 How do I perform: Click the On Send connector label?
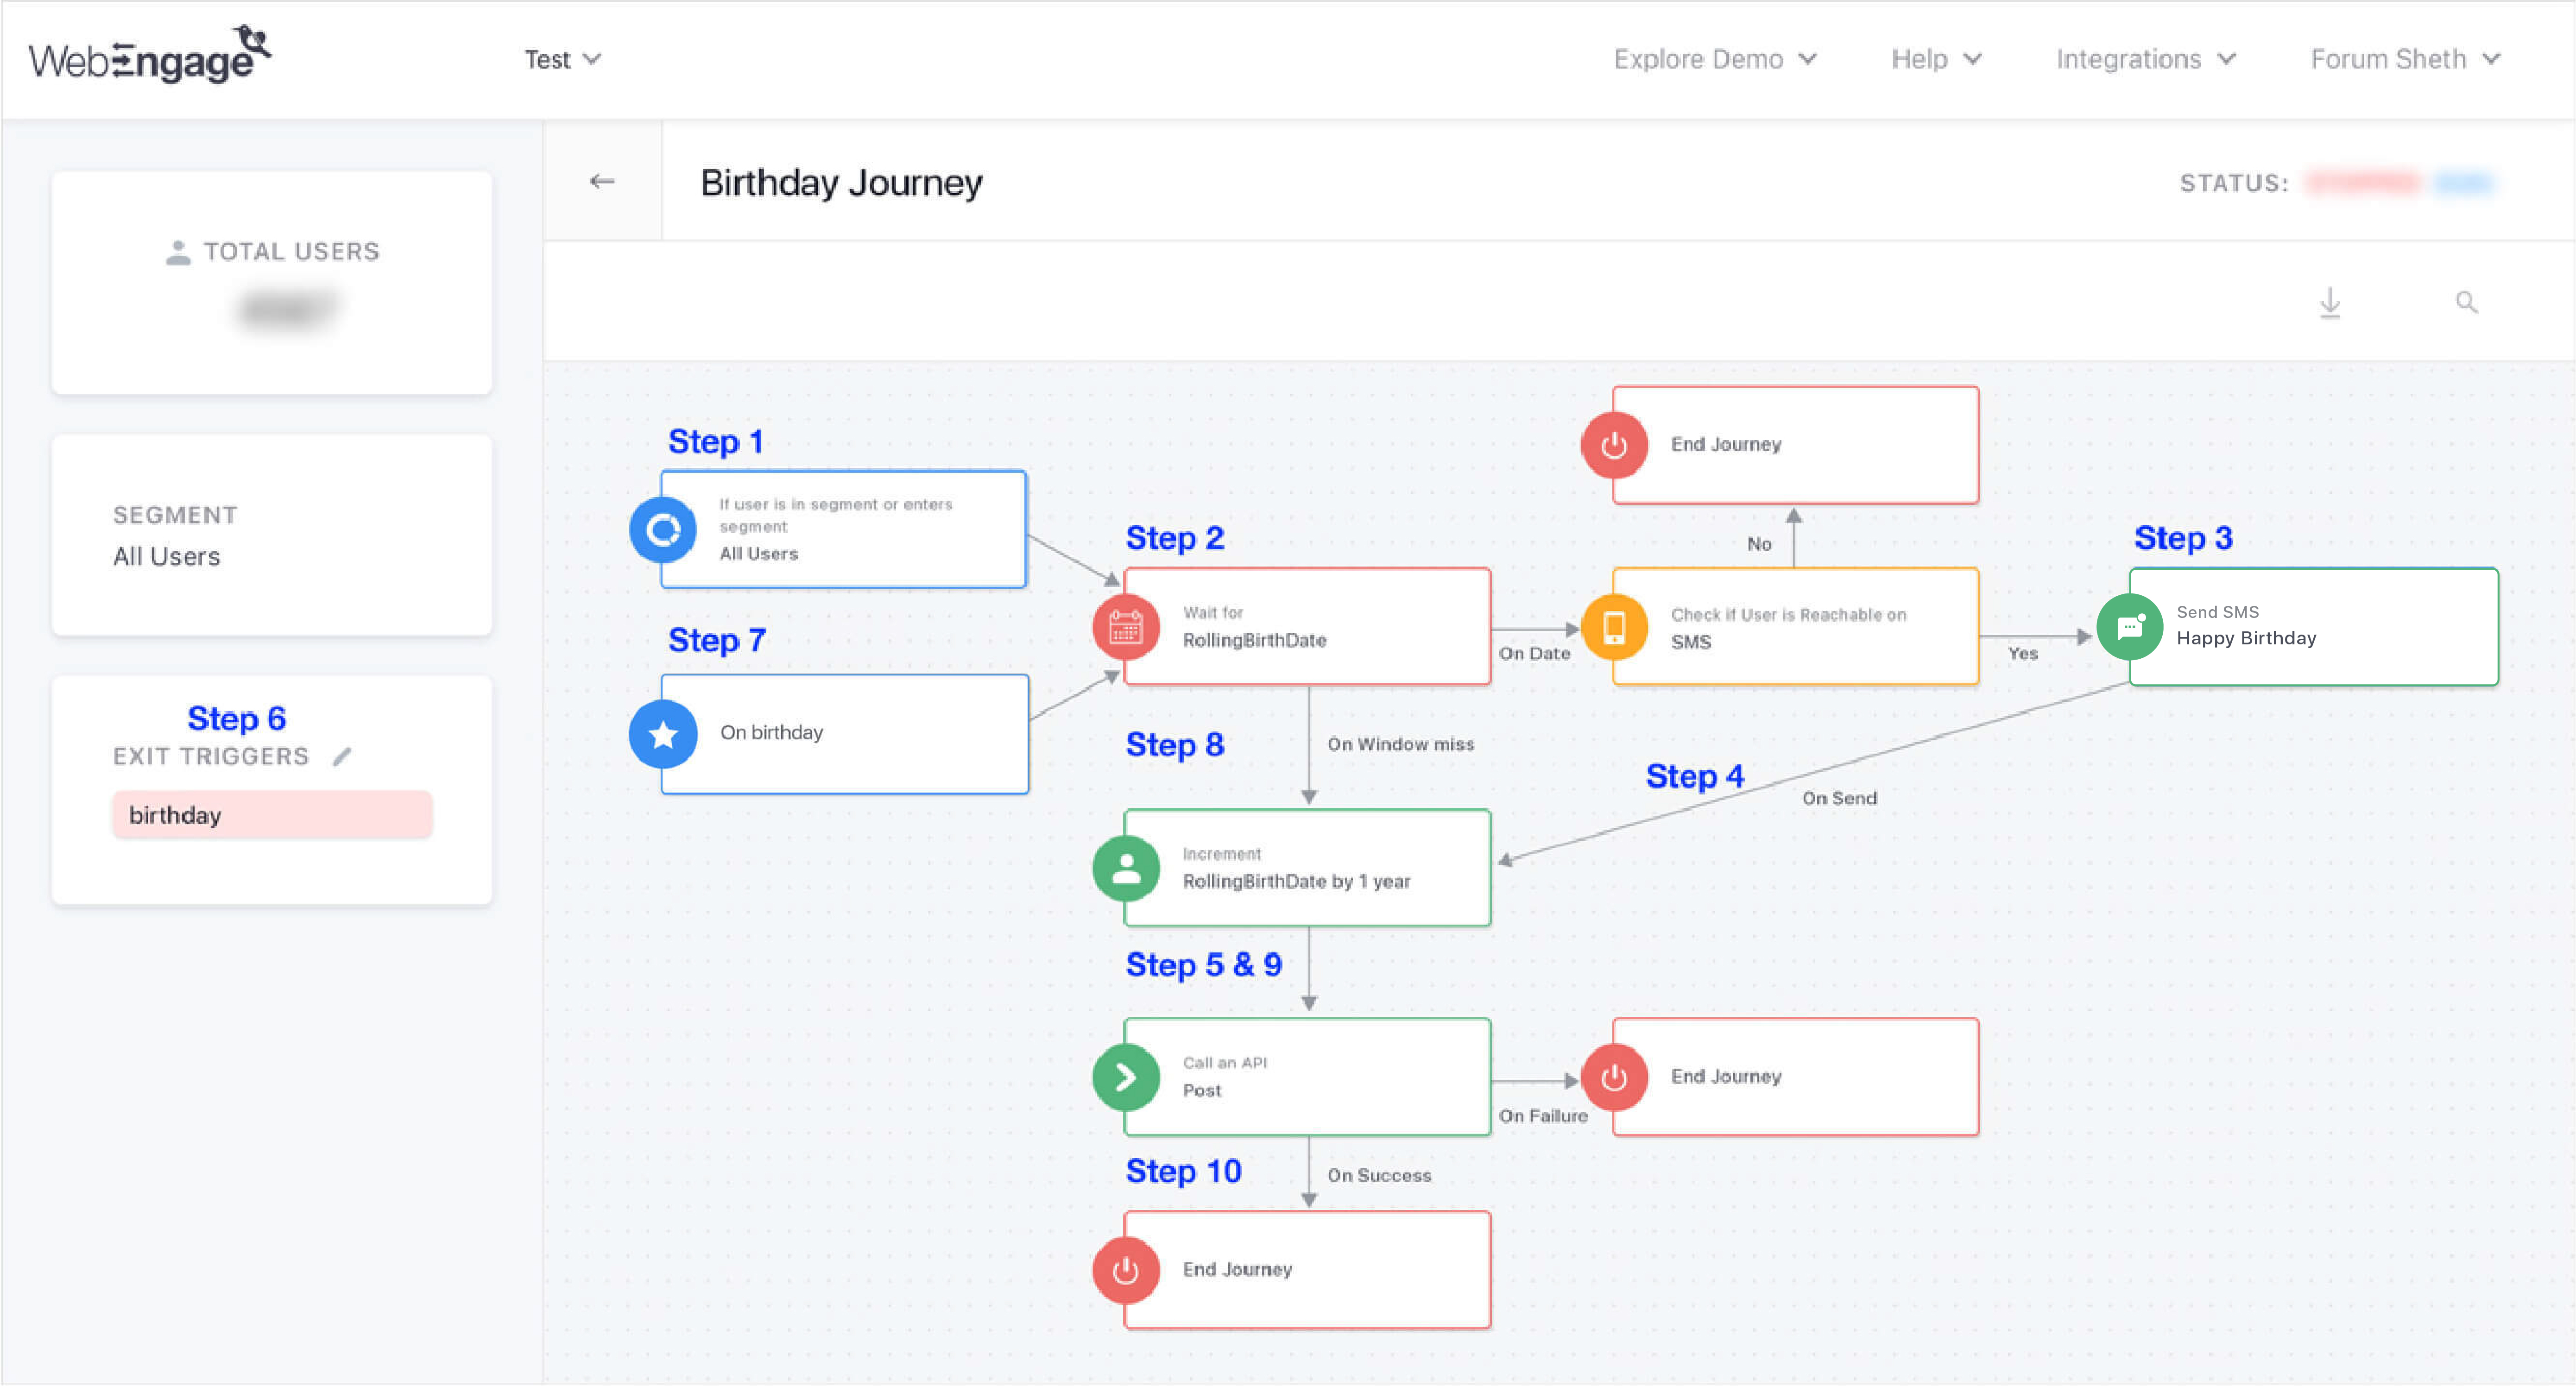coord(1840,798)
